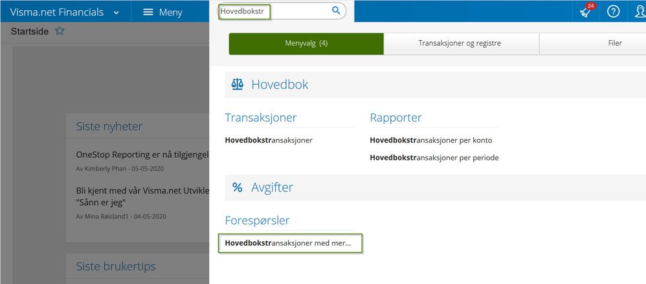This screenshot has width=646, height=284.
Task: Click the search magnifier icon
Action: [x=336, y=11]
